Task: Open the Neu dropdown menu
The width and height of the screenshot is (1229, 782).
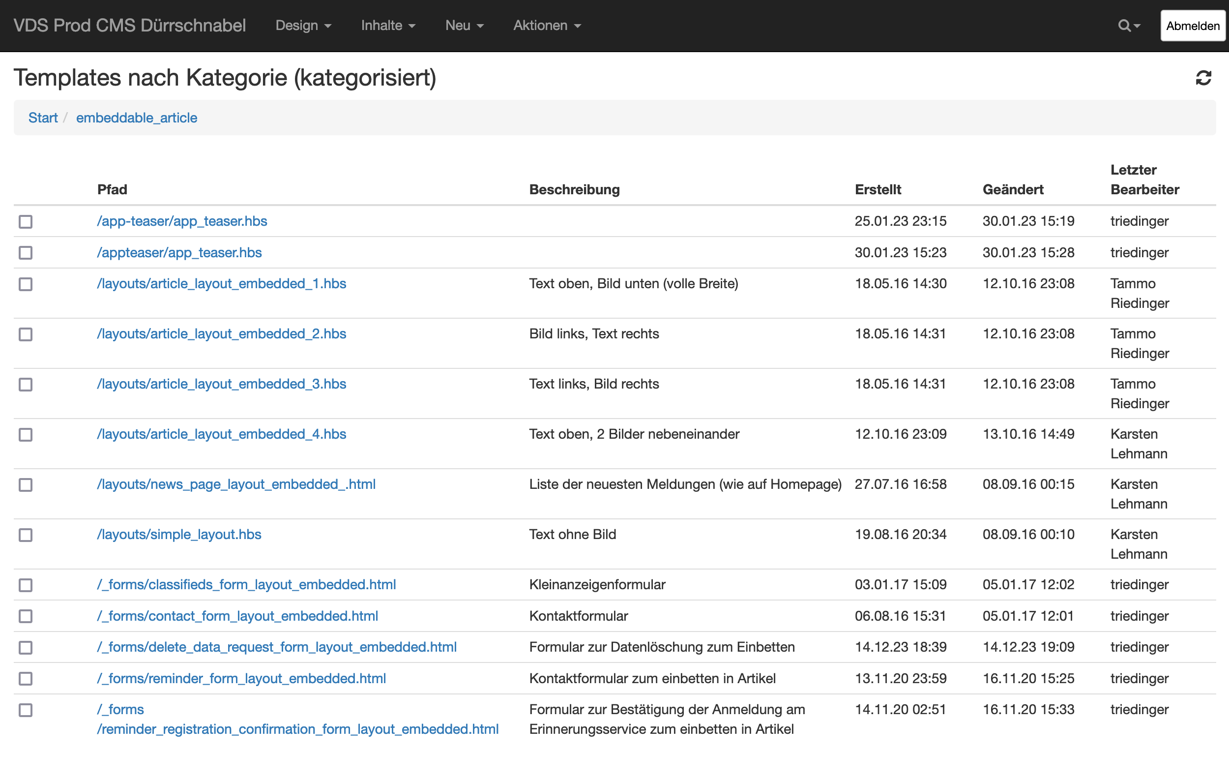Action: click(x=464, y=26)
